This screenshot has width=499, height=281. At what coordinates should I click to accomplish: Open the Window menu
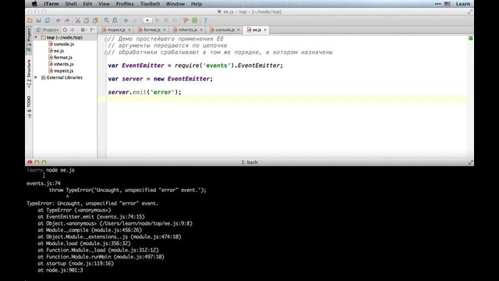click(175, 4)
